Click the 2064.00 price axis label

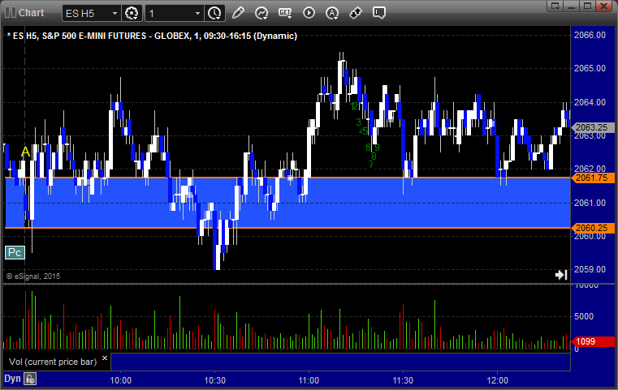(x=590, y=102)
